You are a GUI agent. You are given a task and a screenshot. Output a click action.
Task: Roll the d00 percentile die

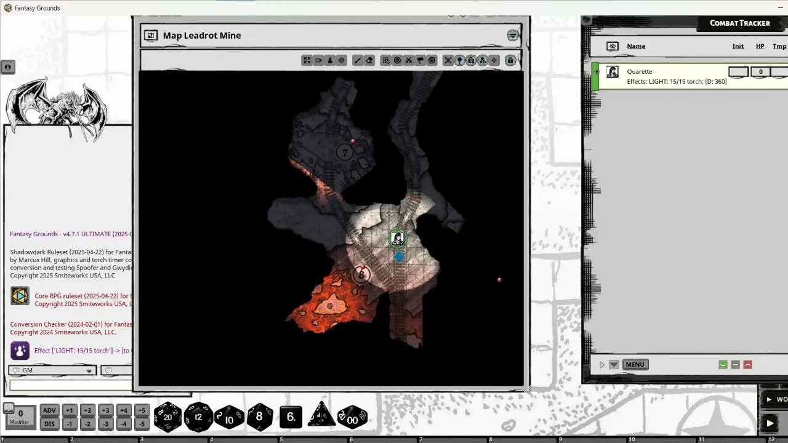[352, 418]
